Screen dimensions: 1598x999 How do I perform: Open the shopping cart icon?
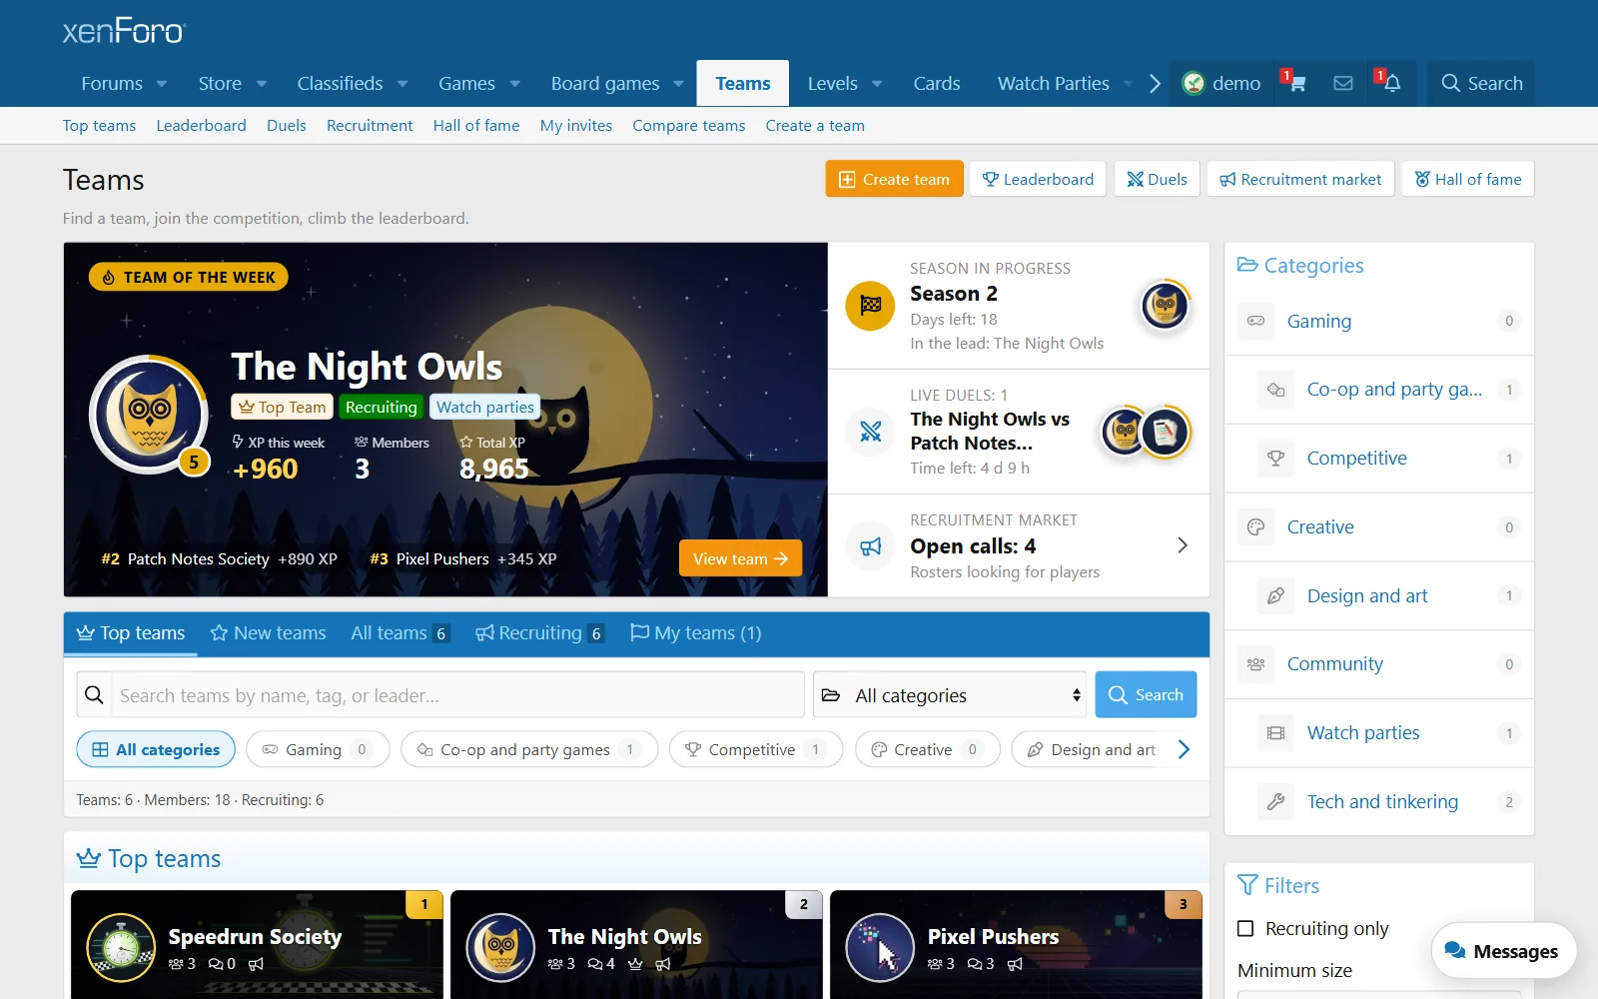(x=1297, y=84)
